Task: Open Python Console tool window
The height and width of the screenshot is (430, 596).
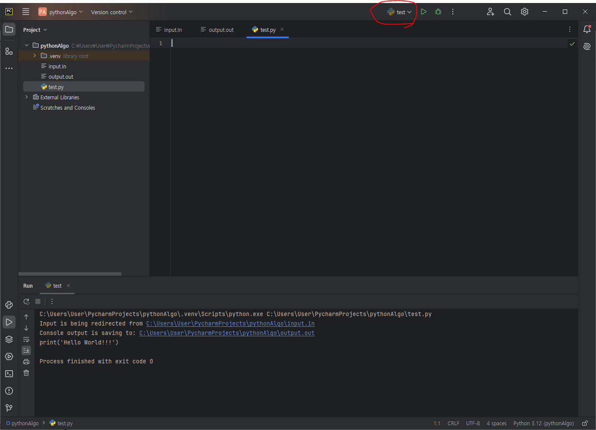Action: coord(9,305)
